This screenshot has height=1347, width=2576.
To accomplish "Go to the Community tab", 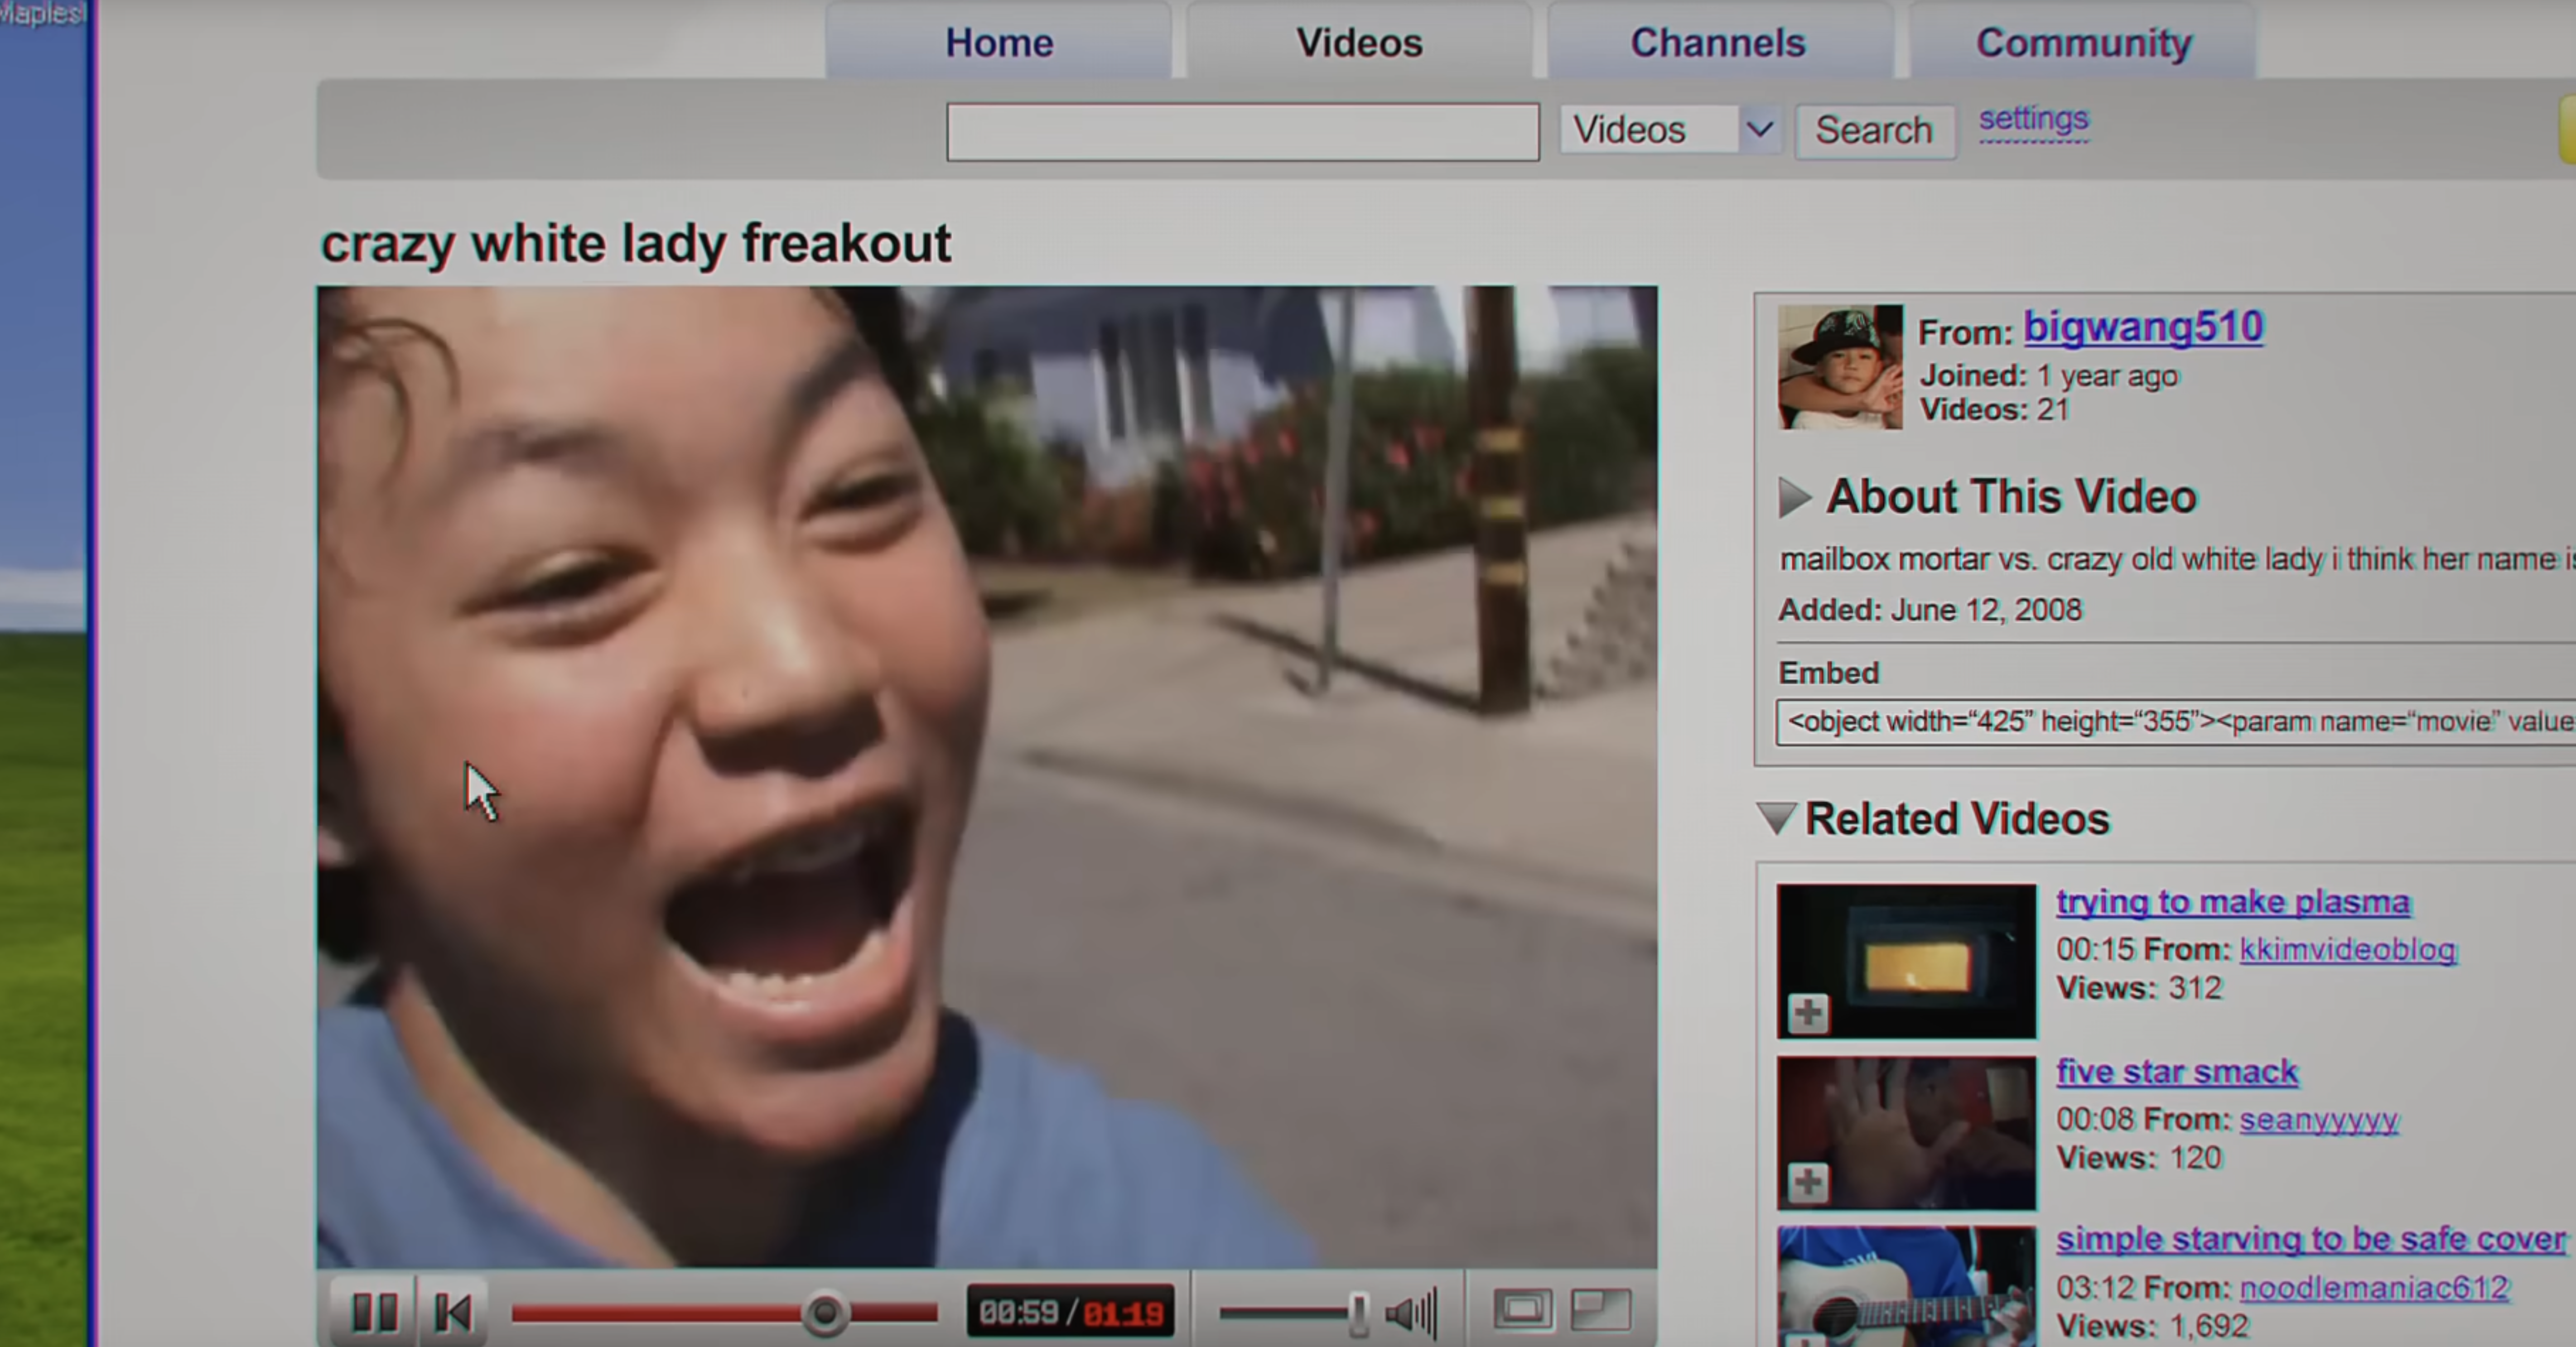I will (2083, 42).
